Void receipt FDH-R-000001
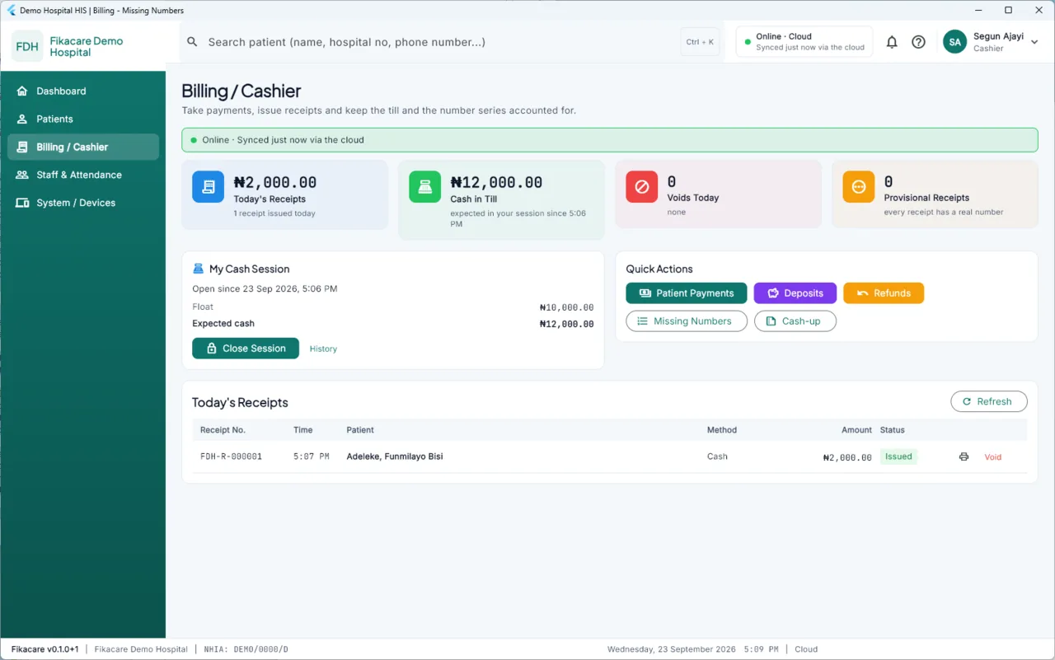The width and height of the screenshot is (1055, 660). pos(993,457)
